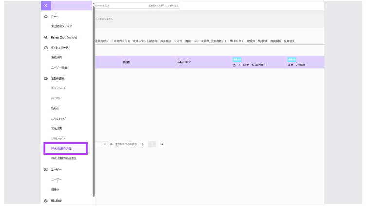The image size is (366, 208).
Task: Open プロジェクト sidebar link
Action: tap(58, 139)
